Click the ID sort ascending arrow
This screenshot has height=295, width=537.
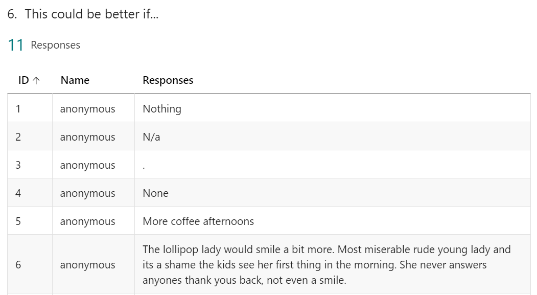[36, 80]
